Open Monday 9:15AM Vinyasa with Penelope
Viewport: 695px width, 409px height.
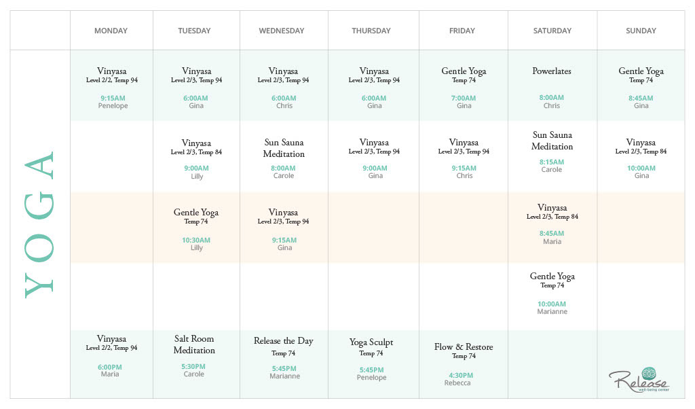(112, 87)
